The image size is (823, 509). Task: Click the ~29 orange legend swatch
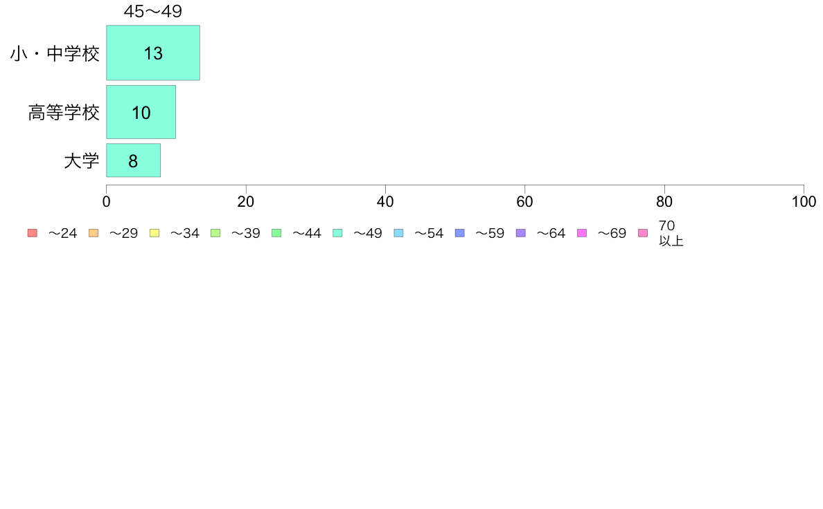point(94,233)
